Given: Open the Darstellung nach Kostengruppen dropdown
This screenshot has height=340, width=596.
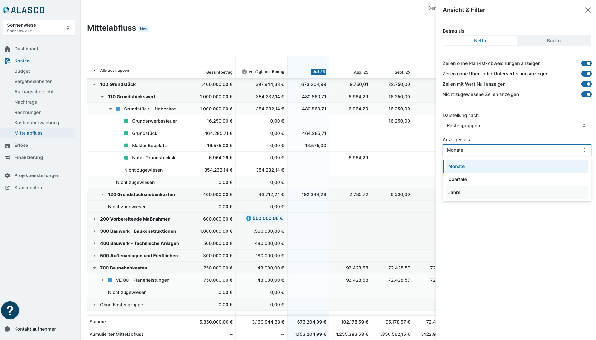Looking at the screenshot, I should [x=516, y=126].
